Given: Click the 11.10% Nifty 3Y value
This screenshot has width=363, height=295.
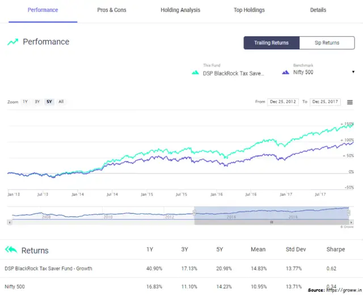Looking at the screenshot, I should pyautogui.click(x=189, y=286).
